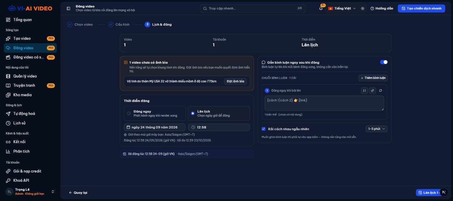
Task: Go back with Quay lại
Action: 78,193
